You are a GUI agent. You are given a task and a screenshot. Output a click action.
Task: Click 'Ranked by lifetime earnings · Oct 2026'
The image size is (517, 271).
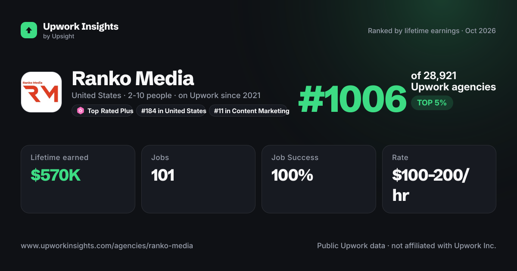coord(432,31)
